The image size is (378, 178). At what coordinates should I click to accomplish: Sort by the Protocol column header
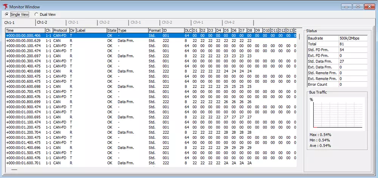click(60, 30)
